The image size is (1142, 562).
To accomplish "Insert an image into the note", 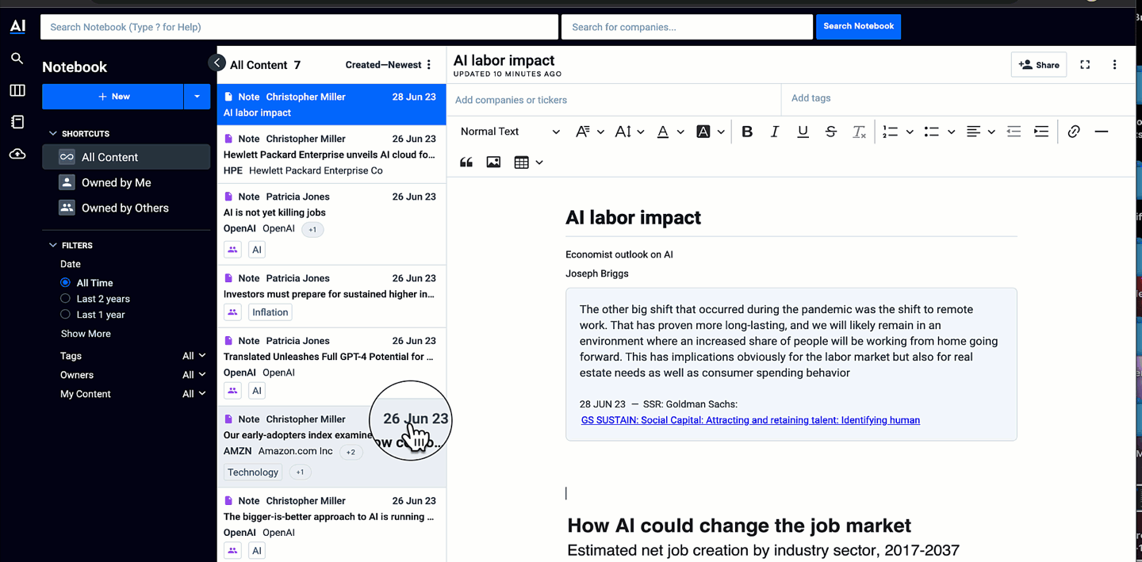I will 493,162.
